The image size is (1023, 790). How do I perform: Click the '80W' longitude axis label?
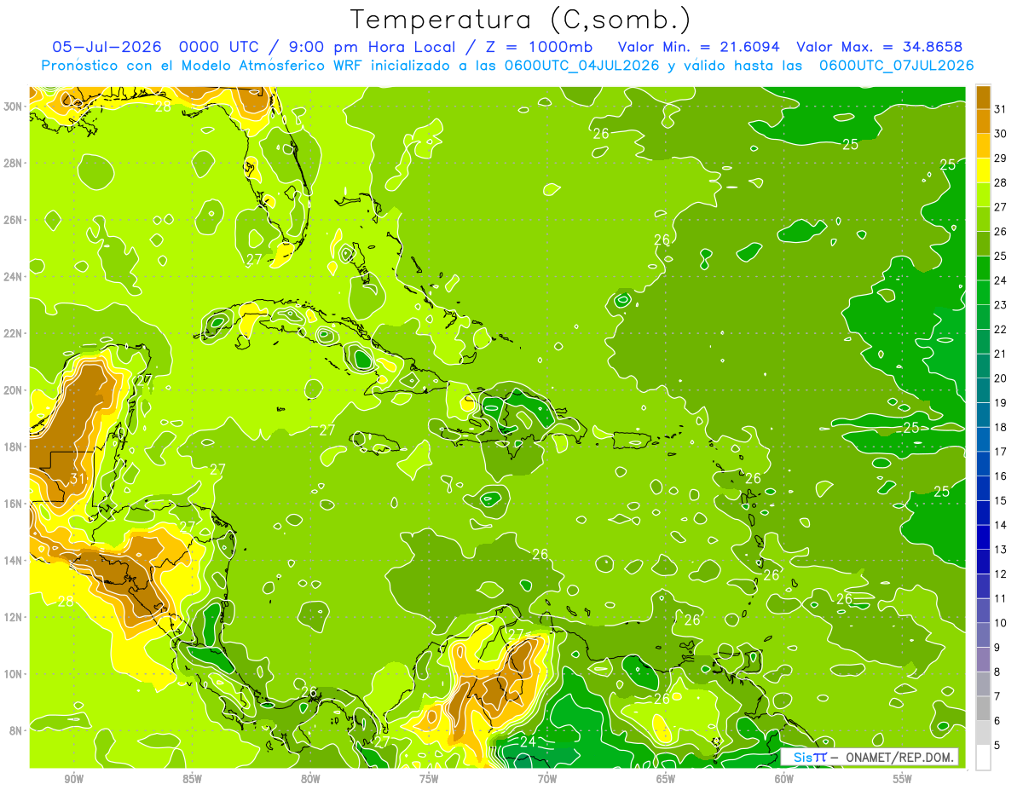[x=310, y=779]
